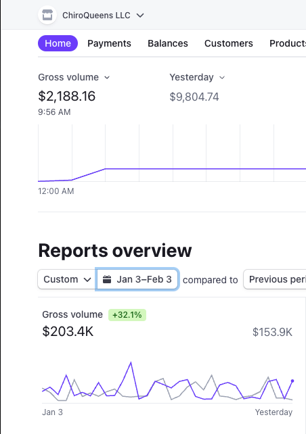This screenshot has width=306, height=434.
Task: Click the today's gross volume line chart
Action: click(x=172, y=153)
